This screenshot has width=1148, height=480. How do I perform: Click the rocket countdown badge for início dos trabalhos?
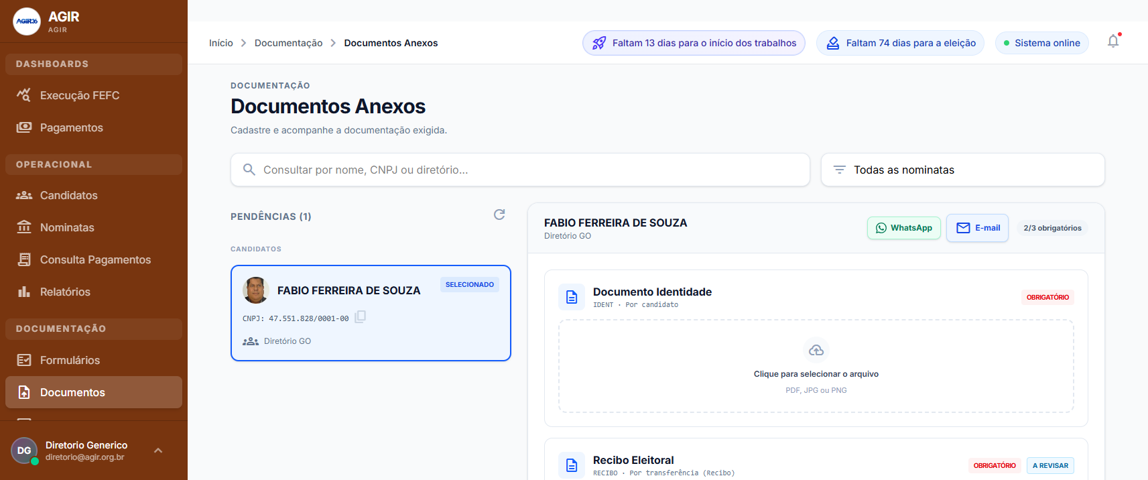(x=694, y=43)
